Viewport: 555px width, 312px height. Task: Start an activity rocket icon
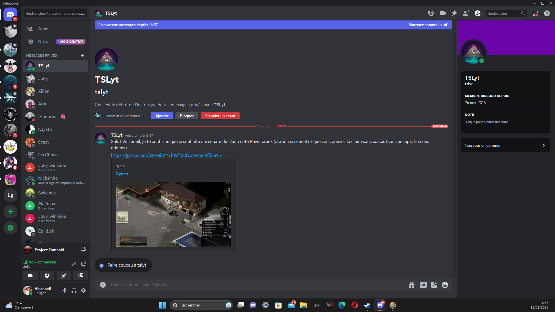(x=64, y=276)
